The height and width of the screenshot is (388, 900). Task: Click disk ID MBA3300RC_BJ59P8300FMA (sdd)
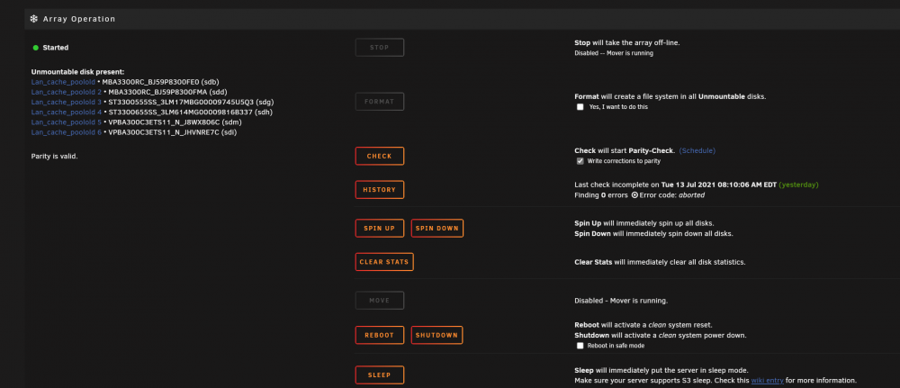(169, 92)
